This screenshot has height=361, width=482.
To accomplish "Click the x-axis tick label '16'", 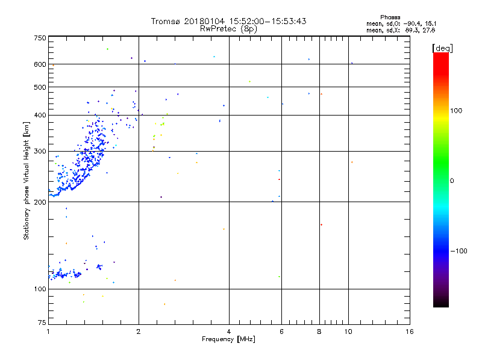I will (410, 332).
